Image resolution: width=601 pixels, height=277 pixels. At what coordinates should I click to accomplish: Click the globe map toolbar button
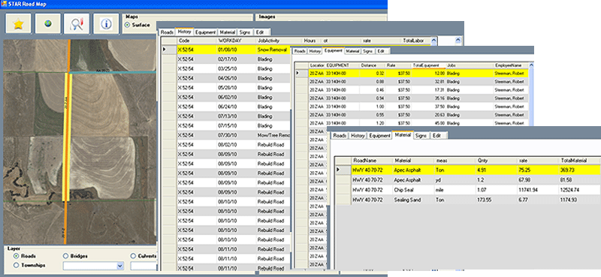point(47,24)
